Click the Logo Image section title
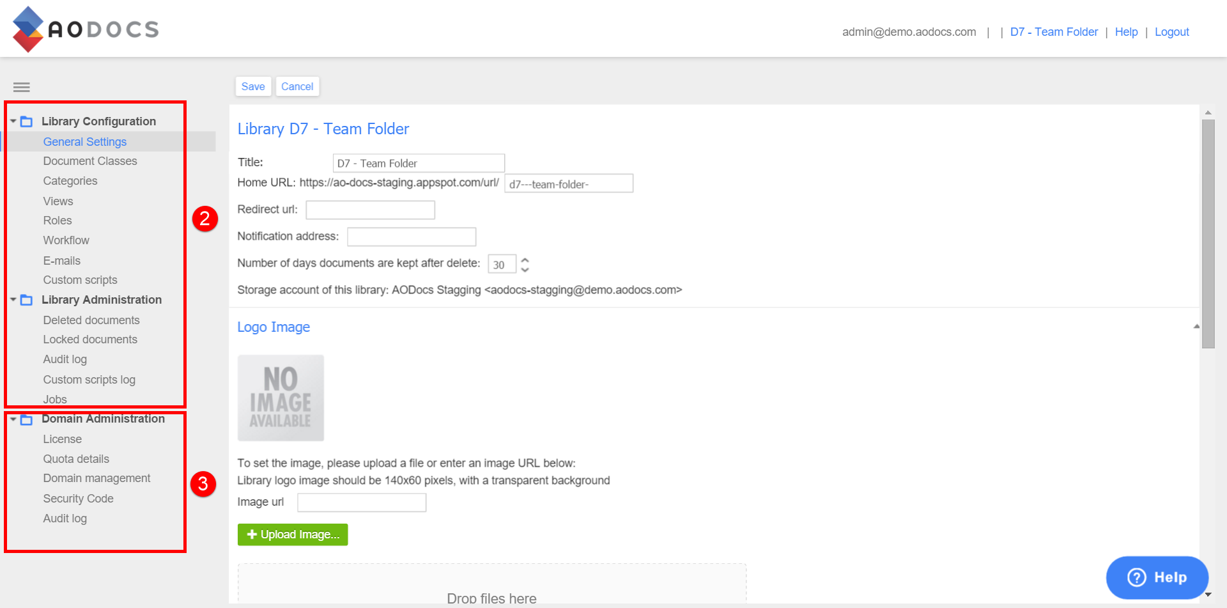 [274, 327]
